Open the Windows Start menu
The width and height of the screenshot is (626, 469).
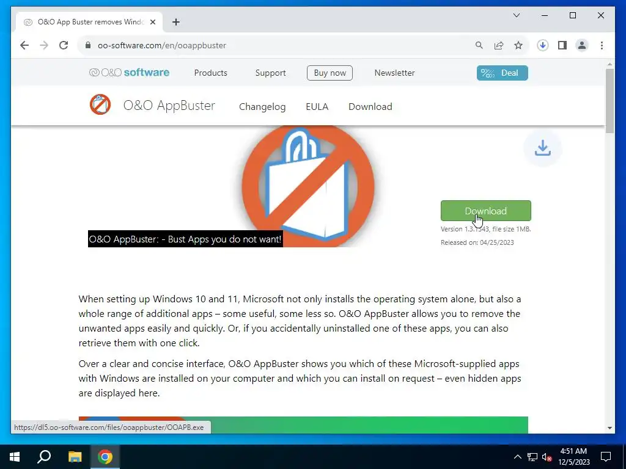pos(15,457)
